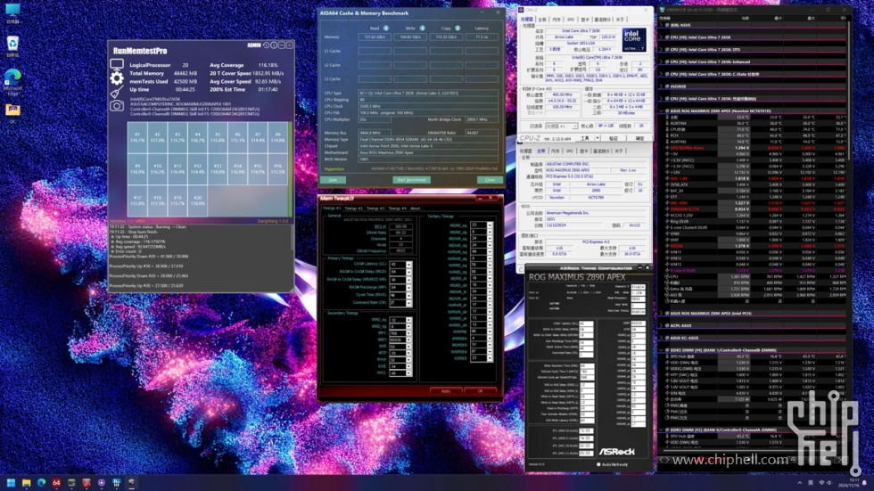The height and width of the screenshot is (491, 874).
Task: Show hidden tray icons chevron
Action: (x=800, y=483)
